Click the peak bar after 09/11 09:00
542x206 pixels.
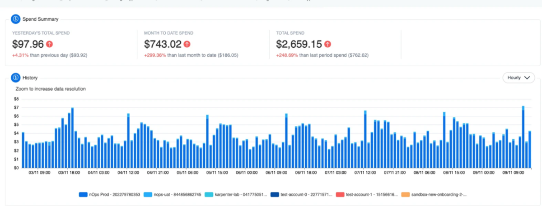coord(523,137)
